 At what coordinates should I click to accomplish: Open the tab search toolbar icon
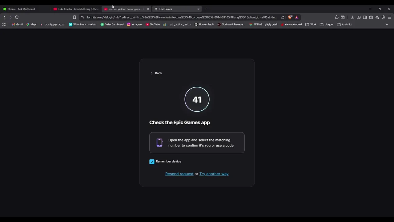click(343, 17)
